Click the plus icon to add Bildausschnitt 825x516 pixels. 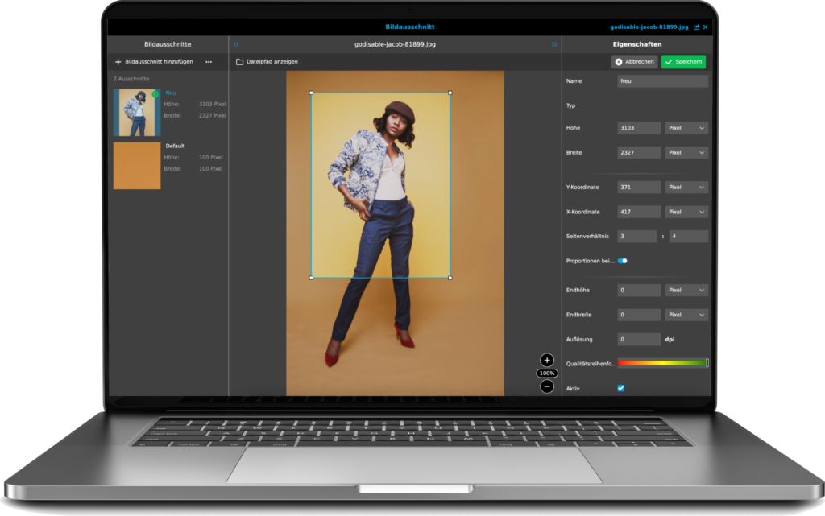[x=118, y=62]
